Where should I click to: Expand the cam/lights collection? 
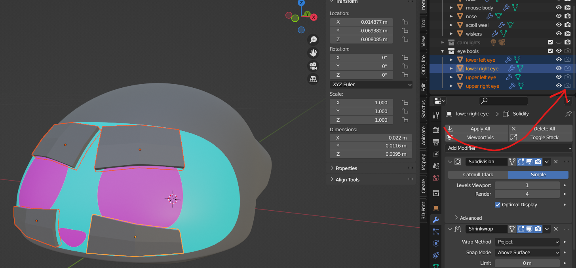click(443, 43)
